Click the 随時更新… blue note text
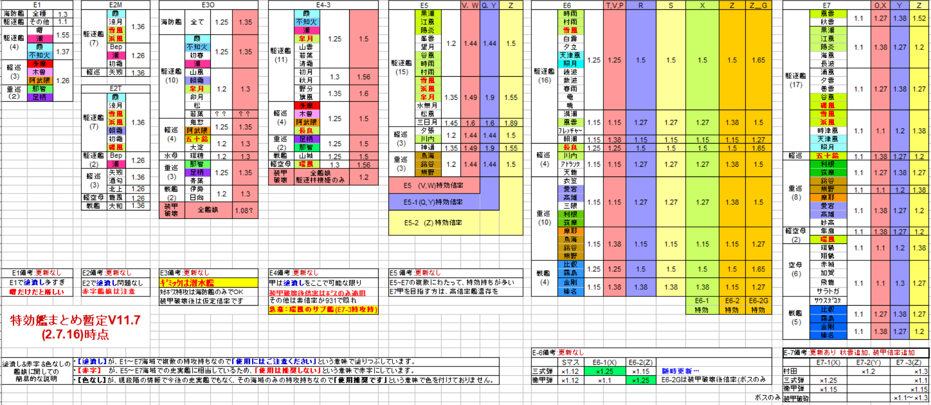931x405 pixels. (680, 371)
